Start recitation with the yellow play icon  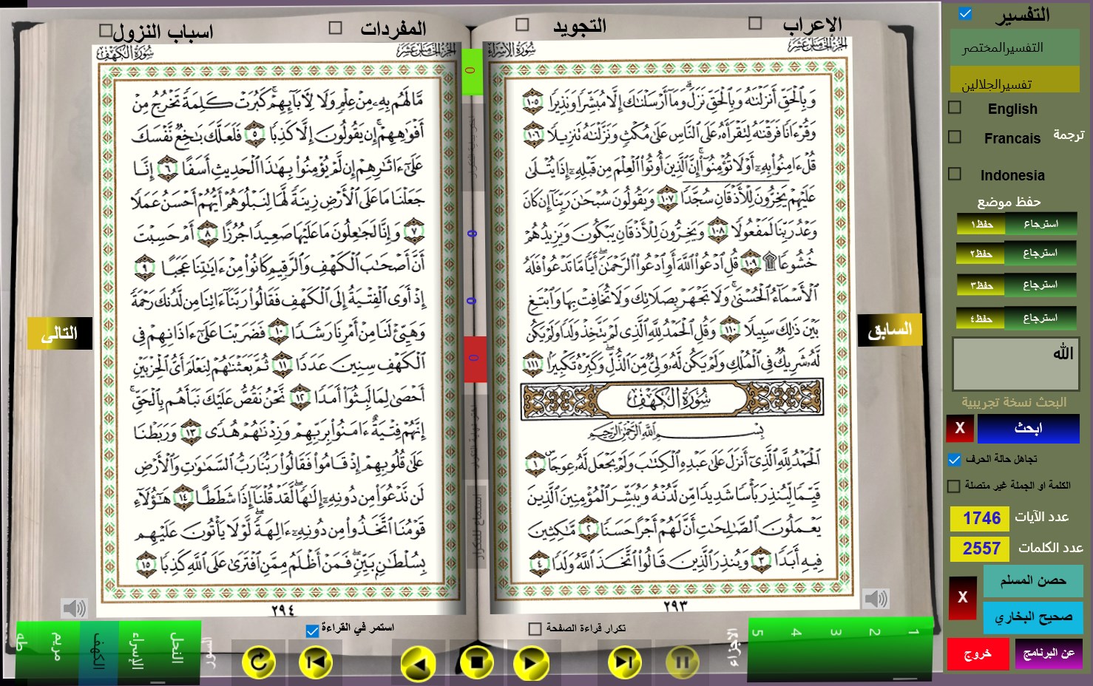click(532, 662)
